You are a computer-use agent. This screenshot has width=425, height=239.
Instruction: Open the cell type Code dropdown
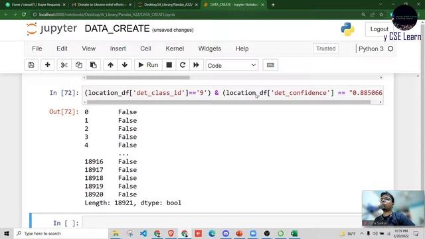232,65
